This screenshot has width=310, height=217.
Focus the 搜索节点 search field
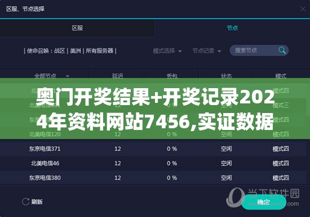pyautogui.click(x=259, y=50)
